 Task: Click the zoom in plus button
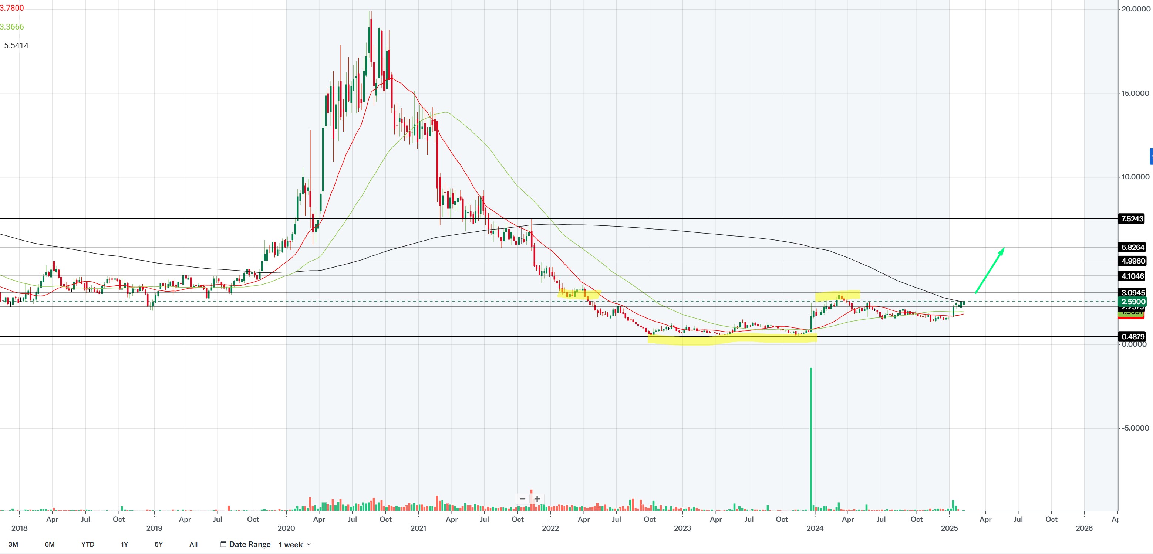point(537,499)
